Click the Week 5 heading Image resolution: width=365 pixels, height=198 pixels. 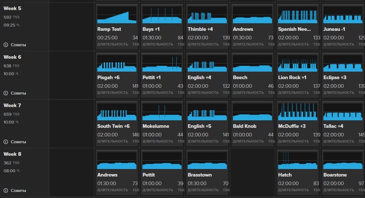click(x=12, y=8)
